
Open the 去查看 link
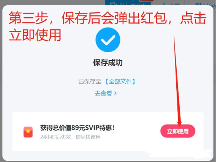click(103, 93)
